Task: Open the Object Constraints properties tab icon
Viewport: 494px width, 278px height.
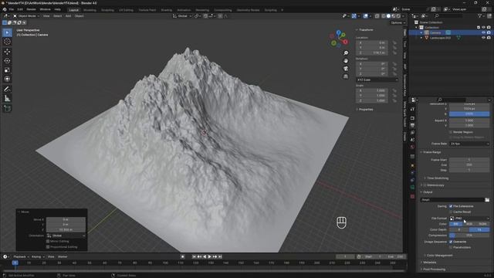Action: tap(412, 180)
